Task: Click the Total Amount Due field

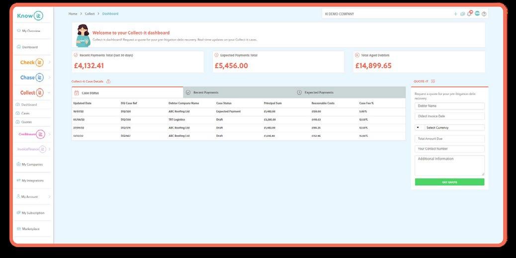Action: (449, 139)
